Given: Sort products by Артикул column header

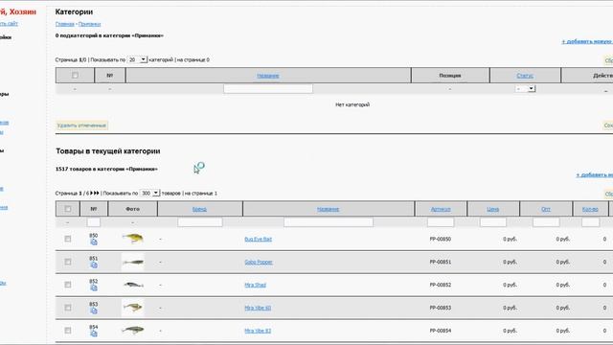Looking at the screenshot, I should (x=441, y=209).
